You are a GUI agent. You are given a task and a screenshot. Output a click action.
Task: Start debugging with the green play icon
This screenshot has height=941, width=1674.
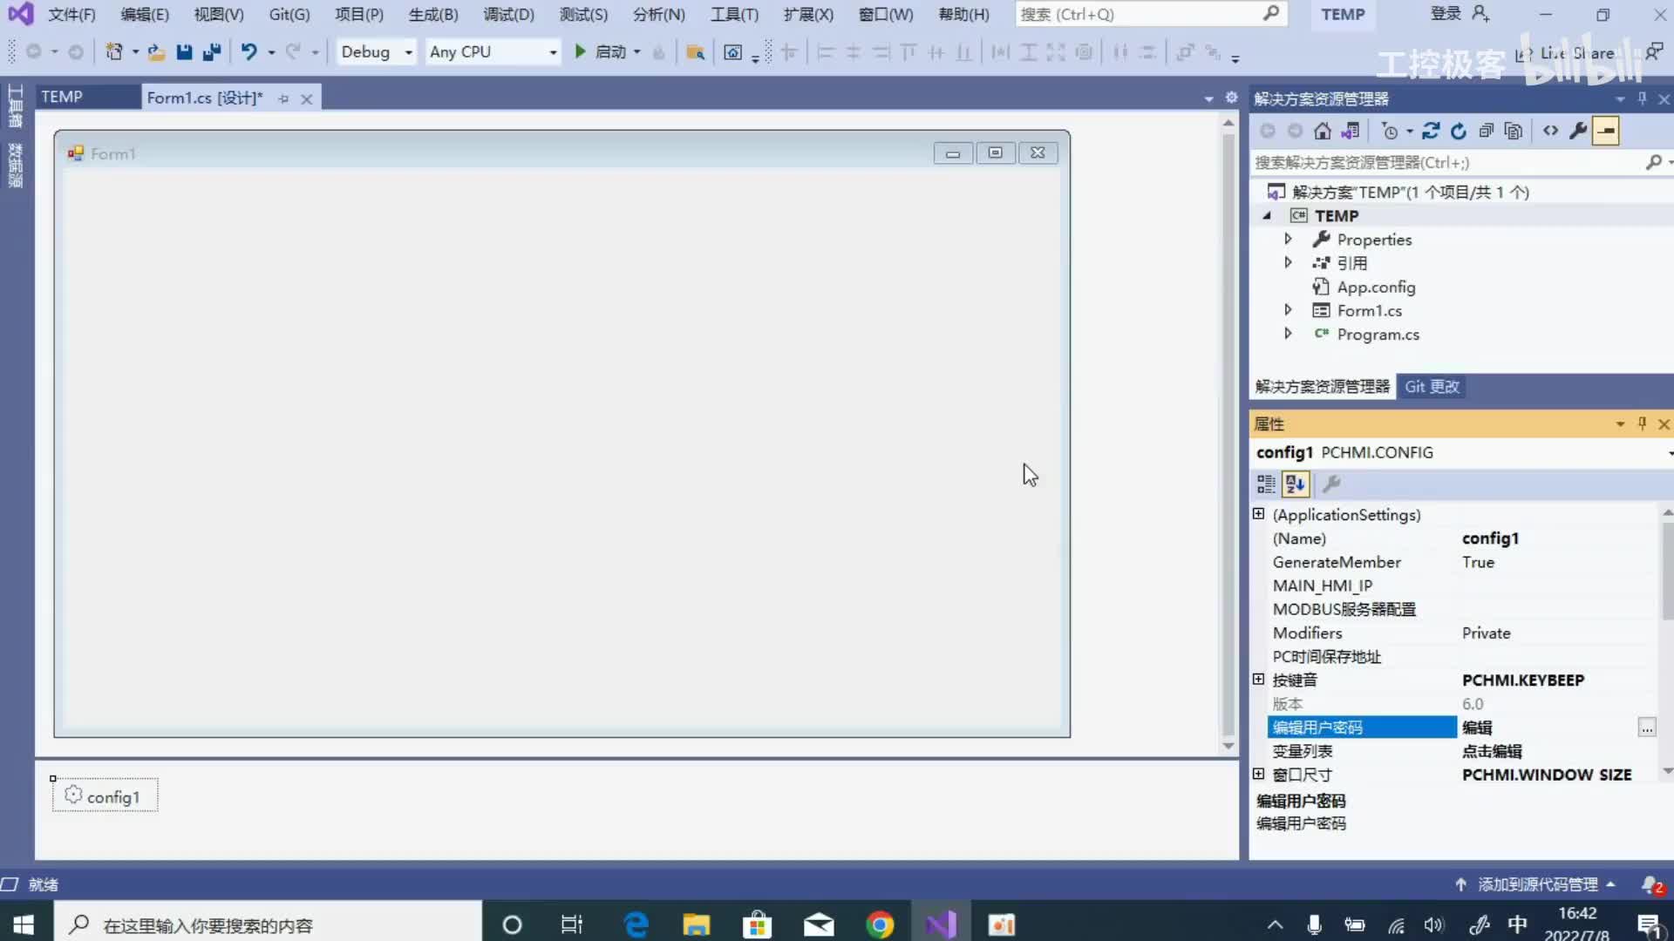[x=580, y=52]
